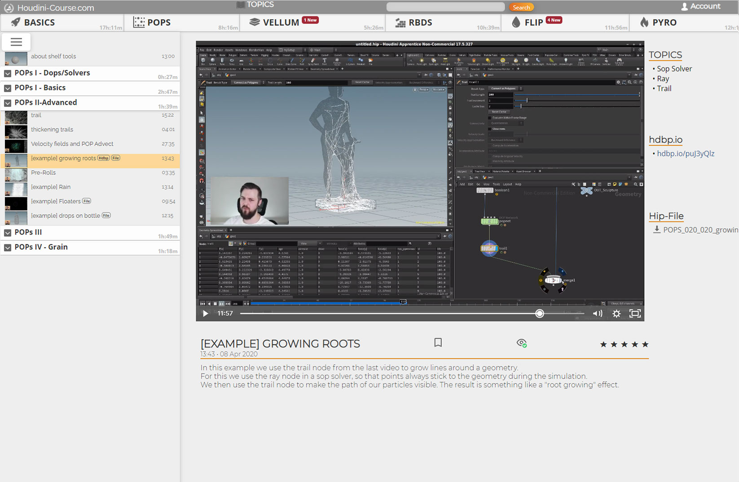Check the POPs IV - Grain checkbox
Image resolution: width=739 pixels, height=482 pixels.
[x=7, y=247]
